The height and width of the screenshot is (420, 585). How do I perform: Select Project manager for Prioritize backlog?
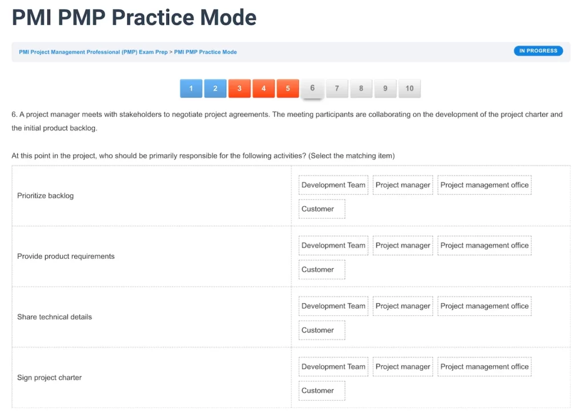[x=403, y=185]
